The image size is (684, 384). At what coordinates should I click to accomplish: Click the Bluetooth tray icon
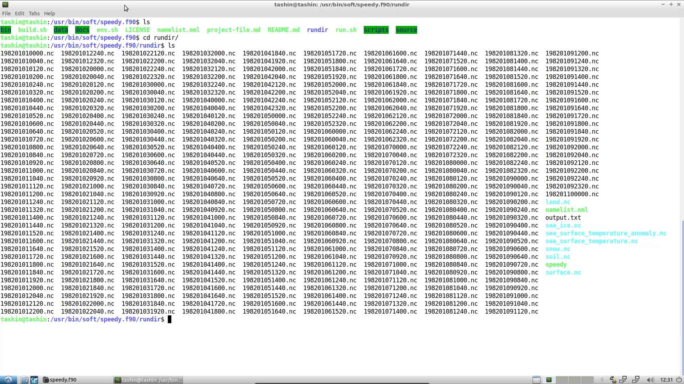click(602, 380)
